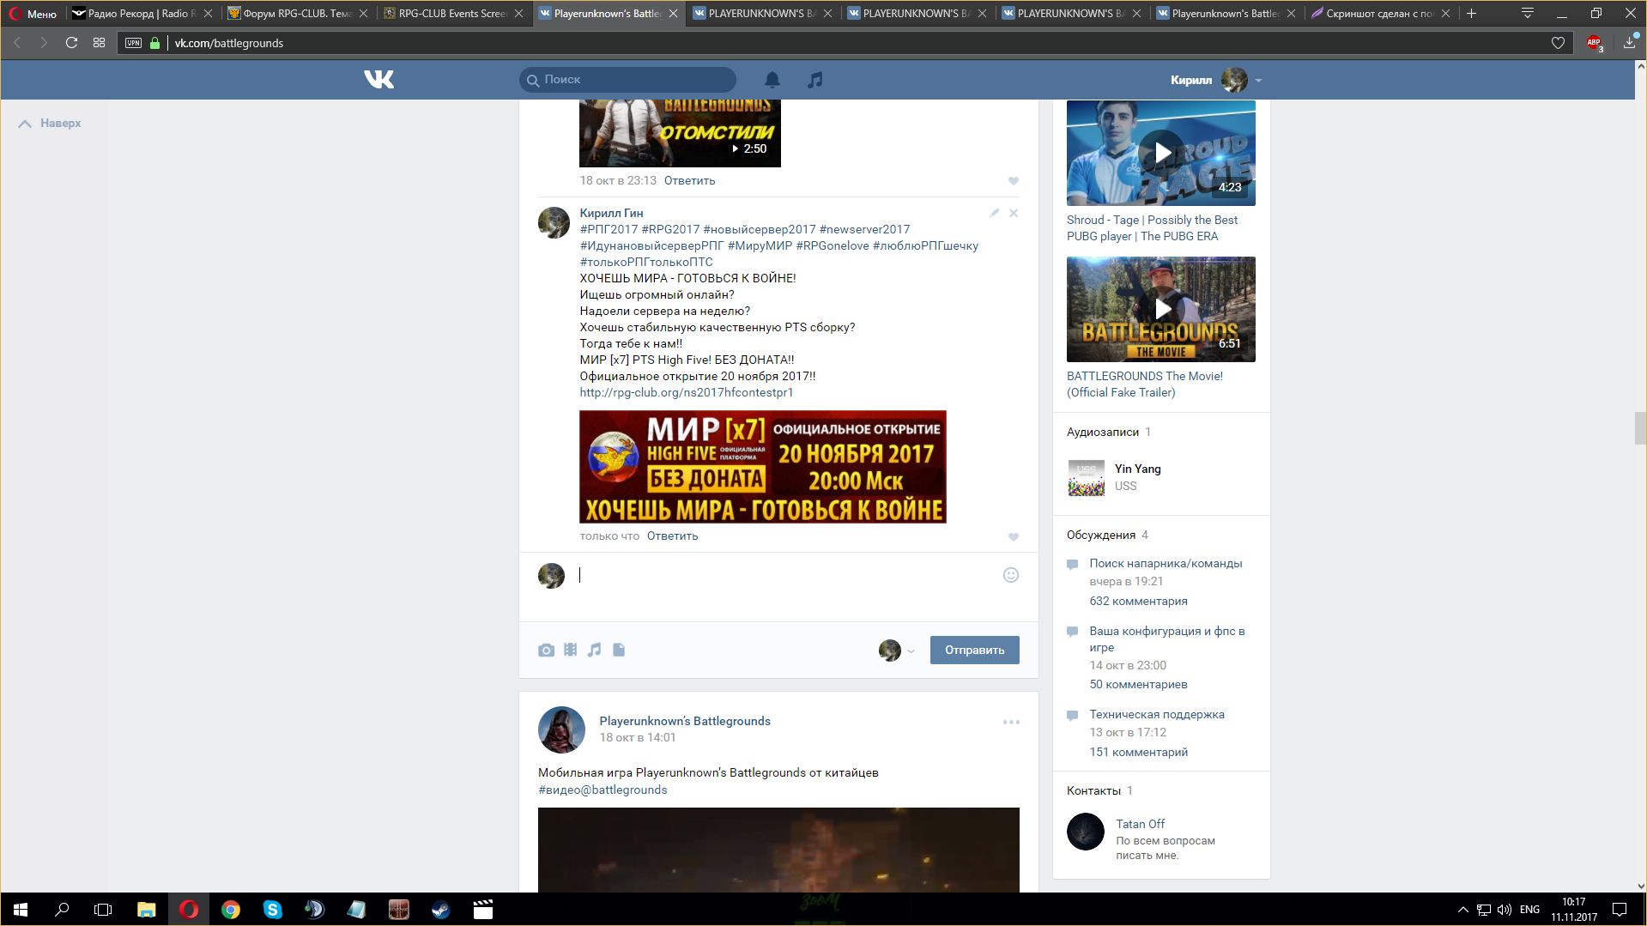Open 632 комментария link
The width and height of the screenshot is (1647, 926).
pos(1138,601)
